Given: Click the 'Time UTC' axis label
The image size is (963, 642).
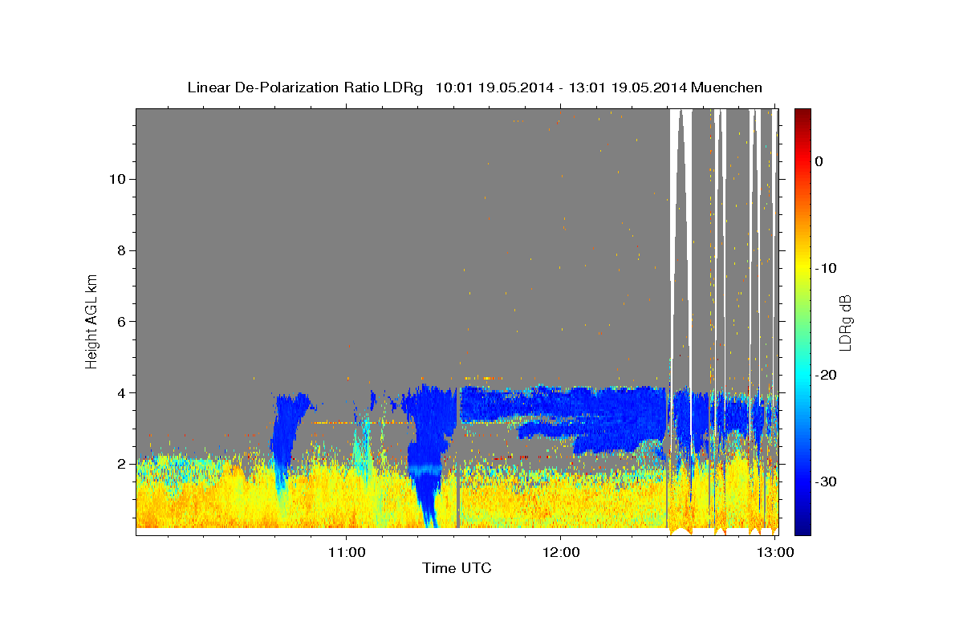Looking at the screenshot, I should click(x=457, y=568).
